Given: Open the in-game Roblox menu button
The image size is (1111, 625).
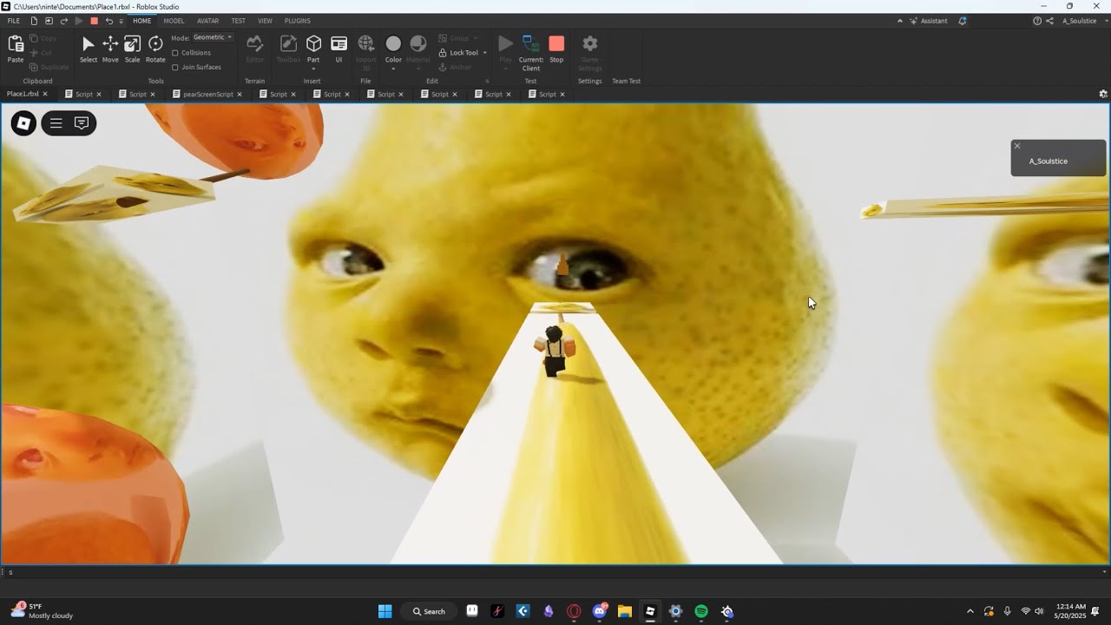Looking at the screenshot, I should (23, 123).
